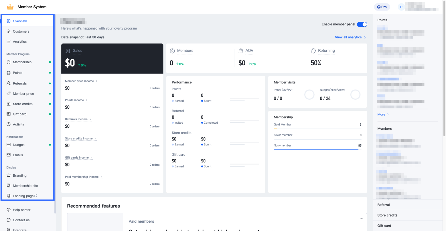Expand the More link under Points
The width and height of the screenshot is (446, 231).
coord(383,114)
